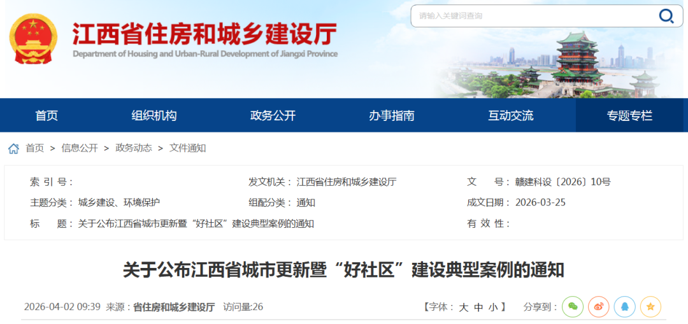The image size is (688, 324).
Task: Click 江西省住房和城乡建设厅 after 发文机关
Action: pyautogui.click(x=347, y=182)
